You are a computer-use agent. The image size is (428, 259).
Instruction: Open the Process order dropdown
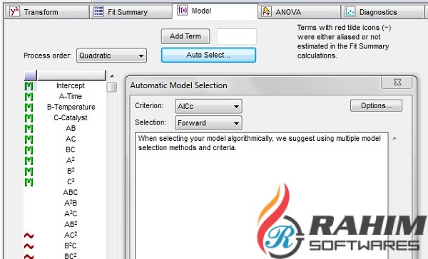[x=111, y=55]
